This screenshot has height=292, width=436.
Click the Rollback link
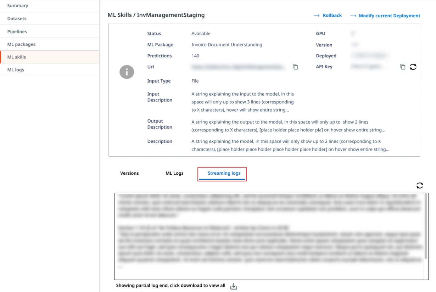[x=332, y=16]
